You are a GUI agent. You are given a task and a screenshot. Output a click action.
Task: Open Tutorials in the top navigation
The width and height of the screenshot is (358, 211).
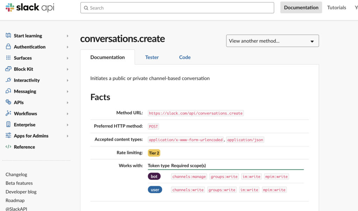click(337, 8)
